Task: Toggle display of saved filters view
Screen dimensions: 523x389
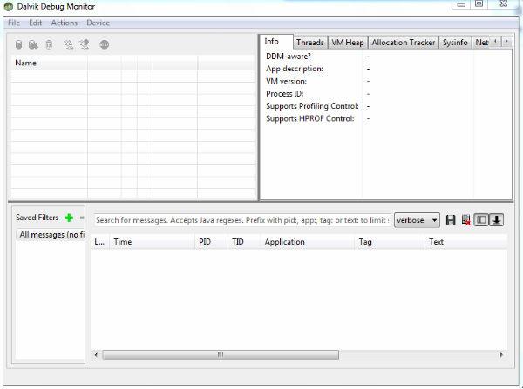Action: (x=481, y=220)
